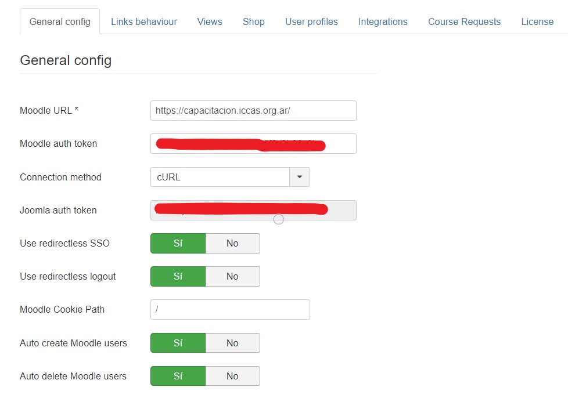568x409 pixels.
Task: Disable Auto create Moodle users with No
Action: 232,343
